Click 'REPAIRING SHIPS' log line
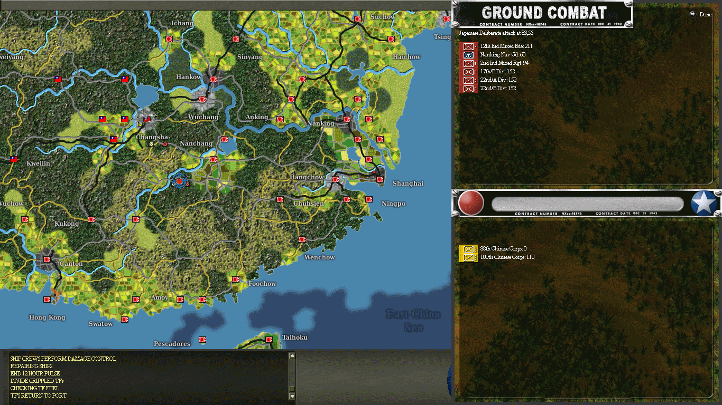The image size is (722, 405). 31,366
